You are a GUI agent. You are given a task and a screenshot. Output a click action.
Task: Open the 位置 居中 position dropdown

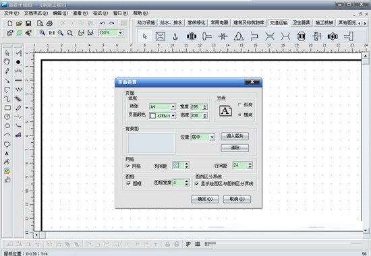(x=212, y=137)
